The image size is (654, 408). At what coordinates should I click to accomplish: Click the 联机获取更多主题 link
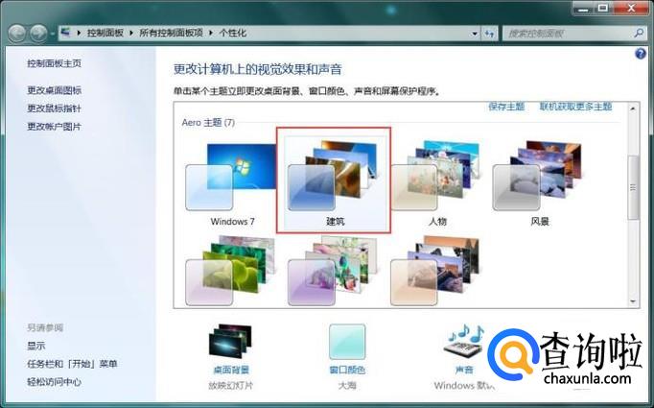[575, 107]
